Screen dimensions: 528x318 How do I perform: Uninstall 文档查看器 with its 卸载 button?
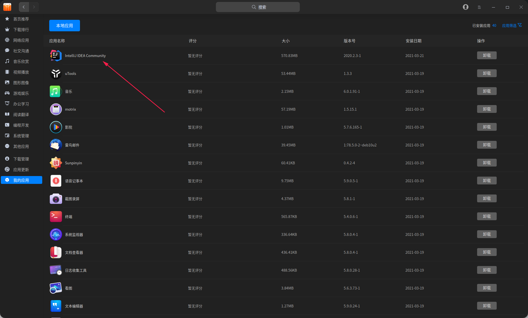coord(487,252)
